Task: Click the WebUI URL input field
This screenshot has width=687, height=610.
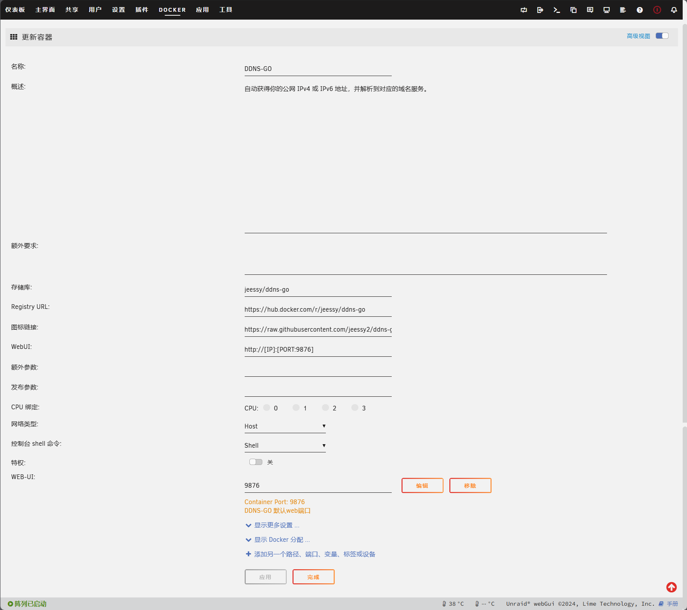Action: (x=318, y=349)
